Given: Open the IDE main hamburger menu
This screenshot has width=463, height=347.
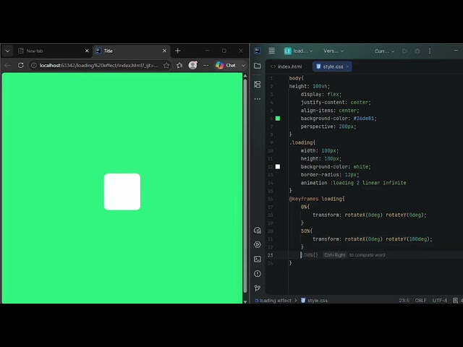Looking at the screenshot, I should [x=272, y=51].
